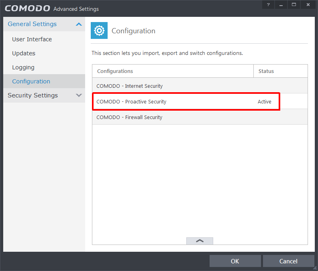Select COMODO - Proactive Security configuration
This screenshot has width=318, height=271.
pos(200,101)
